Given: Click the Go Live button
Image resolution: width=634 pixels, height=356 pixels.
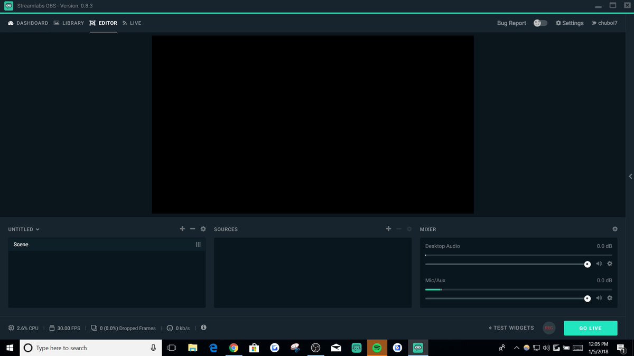Looking at the screenshot, I should tap(590, 328).
